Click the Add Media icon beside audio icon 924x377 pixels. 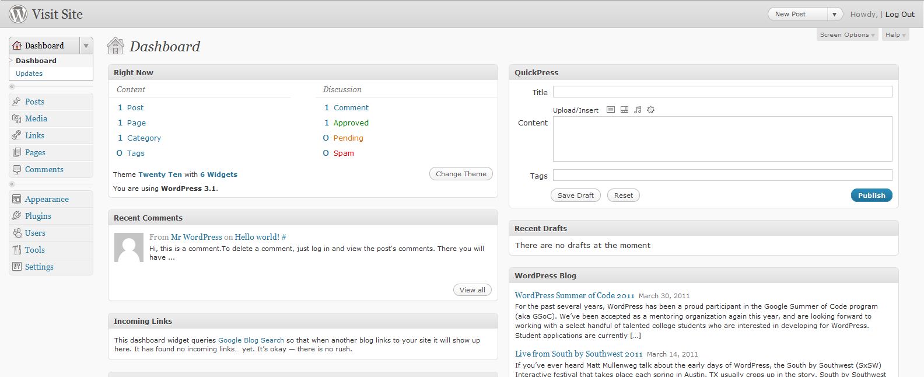651,110
